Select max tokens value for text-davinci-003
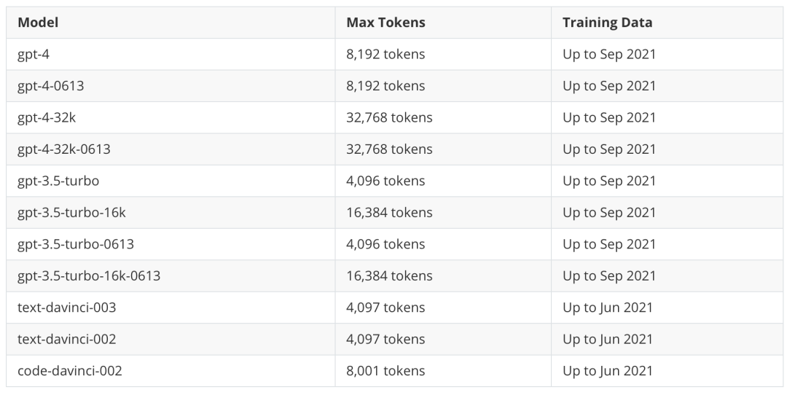This screenshot has height=395, width=787. [x=385, y=308]
